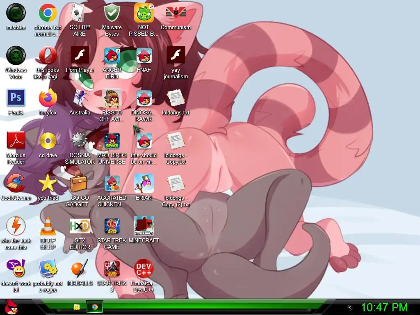This screenshot has height=315, width=420.
Task: Open the orange lightning bolt player icon
Action: coord(16,226)
